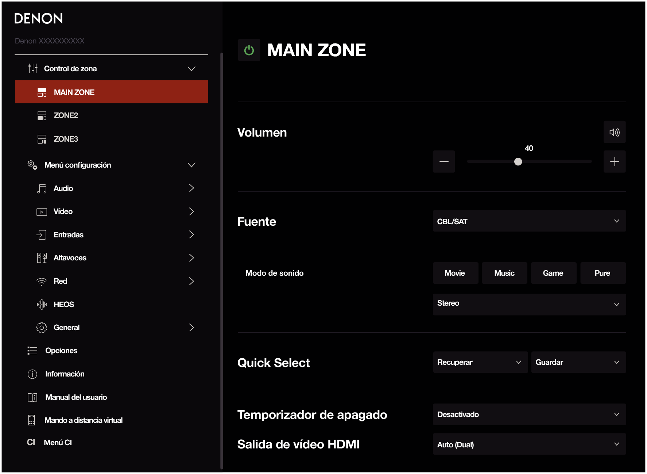The image size is (647, 474).
Task: Select the Pure sound mode
Action: [603, 273]
